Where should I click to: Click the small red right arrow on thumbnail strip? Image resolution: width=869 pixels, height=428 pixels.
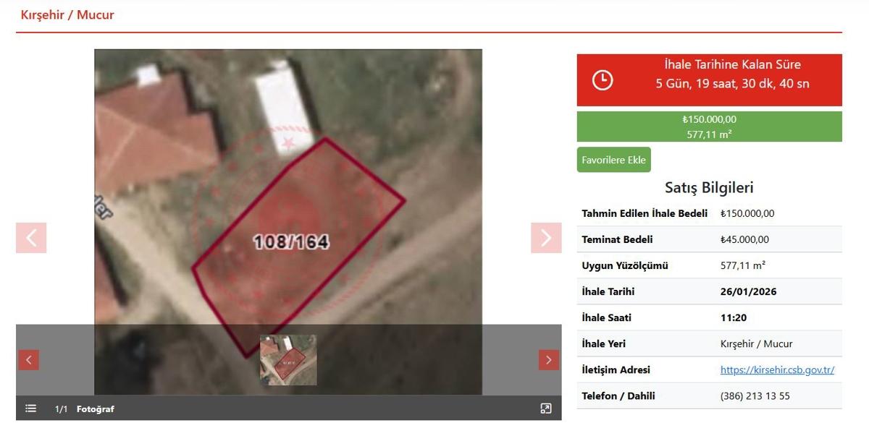click(549, 360)
